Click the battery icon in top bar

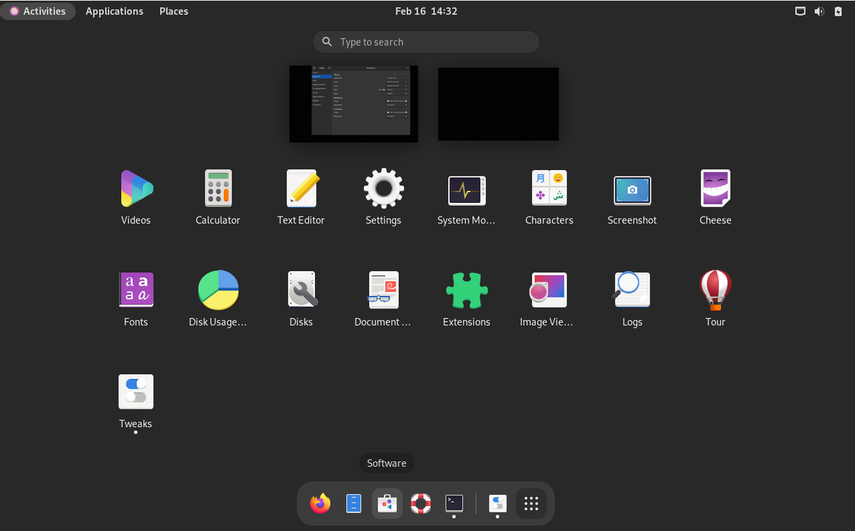point(838,11)
